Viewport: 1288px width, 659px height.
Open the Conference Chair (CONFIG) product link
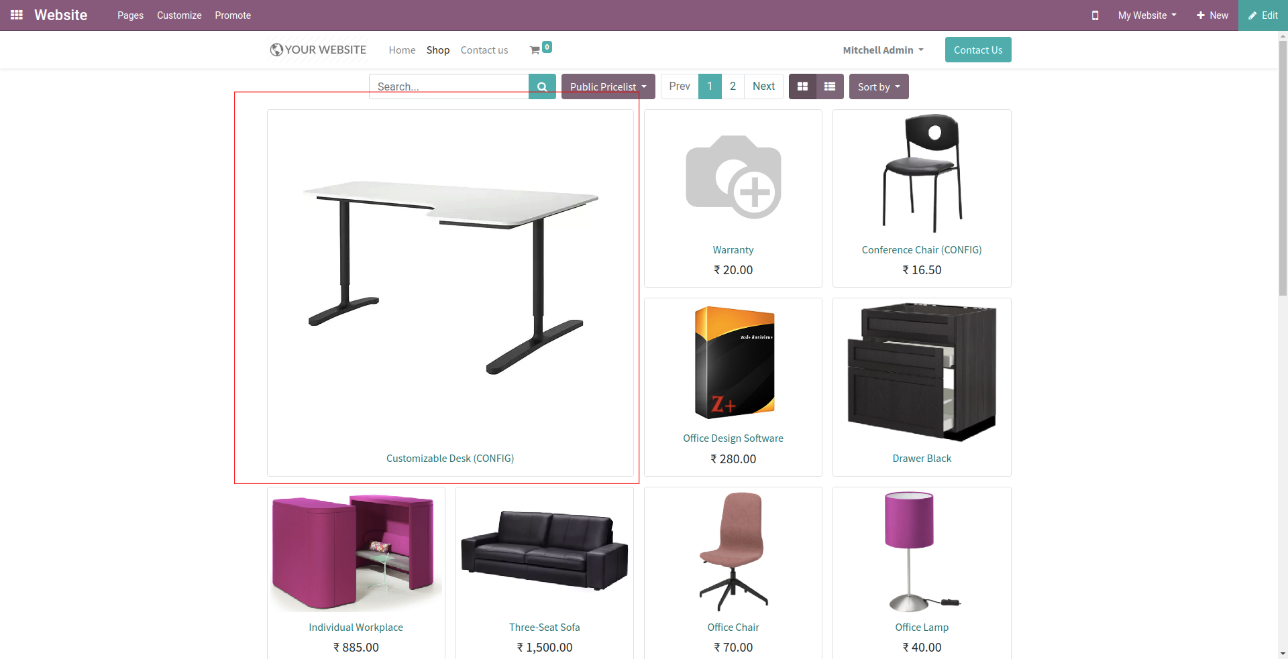click(922, 250)
